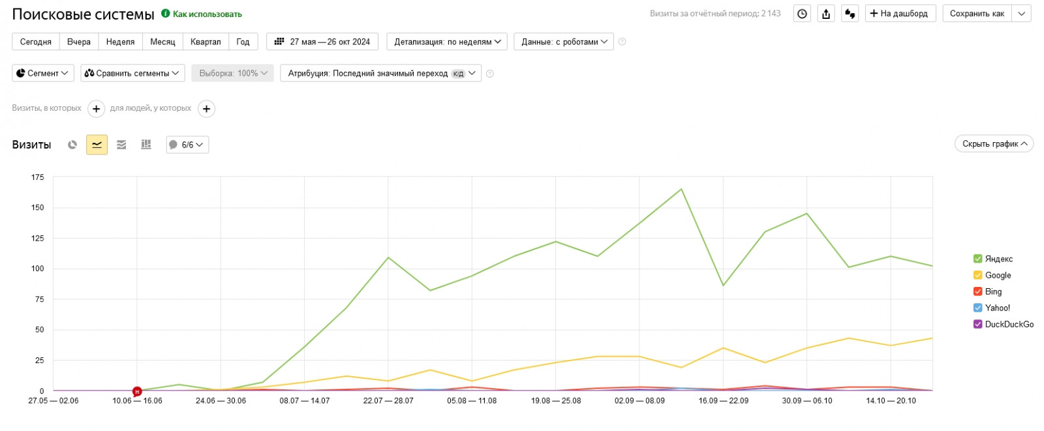This screenshot has height=431, width=1044.
Task: Expand the Атрибуция dropdown
Action: point(380,73)
